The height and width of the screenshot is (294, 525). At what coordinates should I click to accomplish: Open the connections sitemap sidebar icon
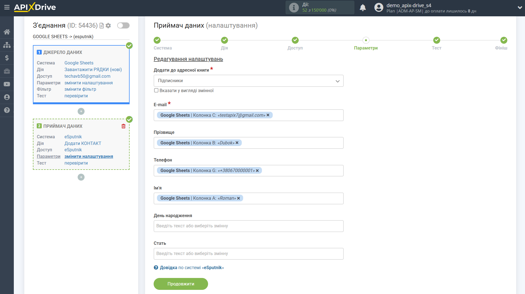point(7,45)
